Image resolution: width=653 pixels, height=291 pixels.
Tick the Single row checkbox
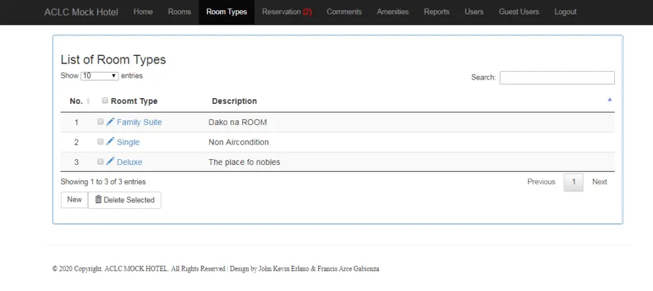click(x=101, y=141)
